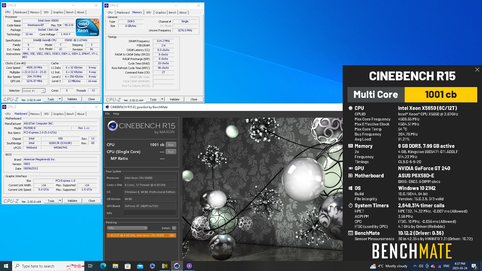
Task: Click Validate in CPU-Z Mainboard window
Action: click(x=72, y=201)
